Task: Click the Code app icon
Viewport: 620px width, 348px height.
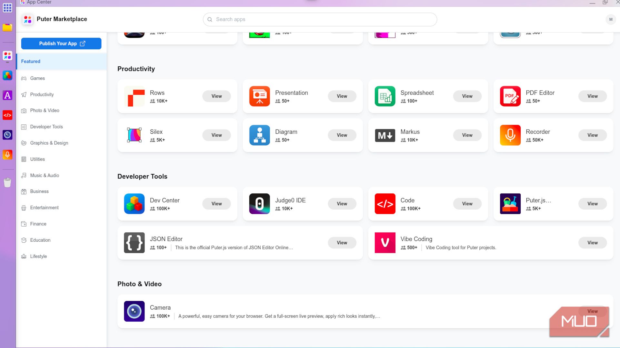Action: [x=385, y=204]
